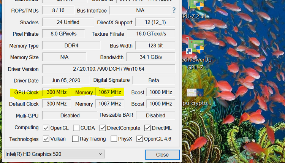Toggle the DirectML checkbox
285x163 pixels.
[x=147, y=128]
